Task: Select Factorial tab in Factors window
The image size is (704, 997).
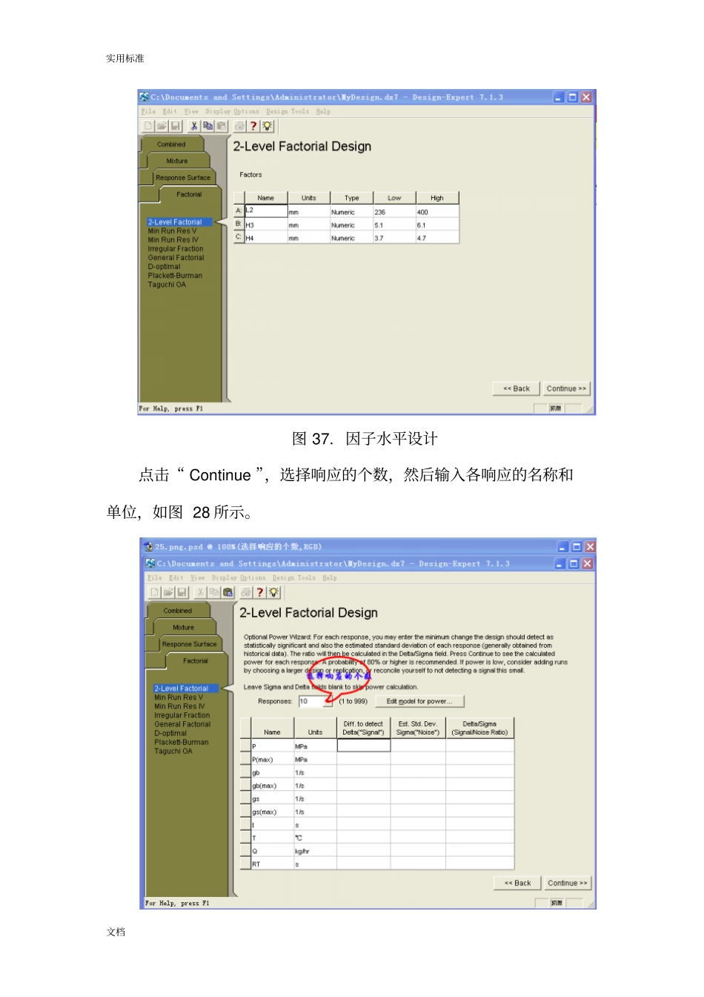Action: click(189, 195)
